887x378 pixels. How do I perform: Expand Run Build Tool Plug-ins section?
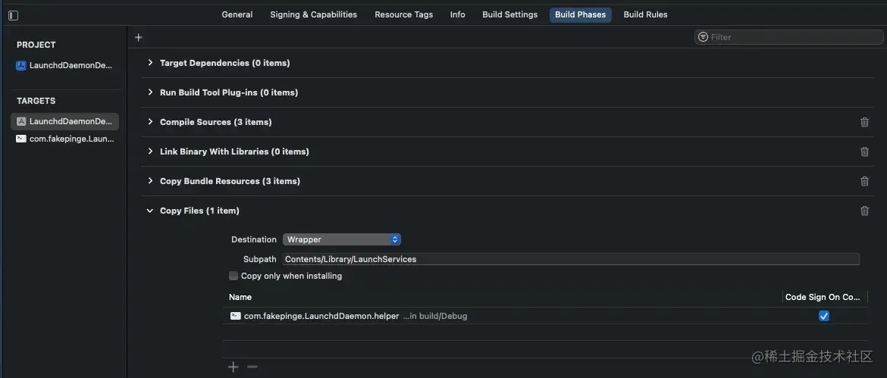(x=150, y=92)
